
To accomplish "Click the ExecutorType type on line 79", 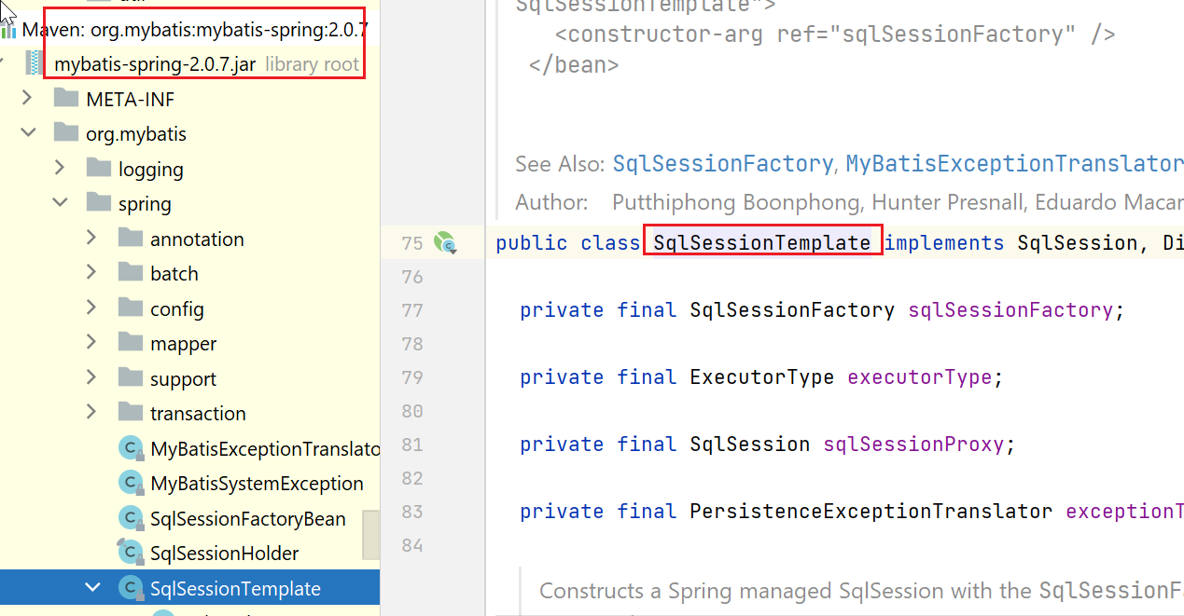I will 762,377.
